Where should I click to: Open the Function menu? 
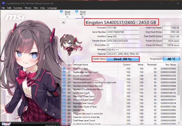(x=18, y=8)
